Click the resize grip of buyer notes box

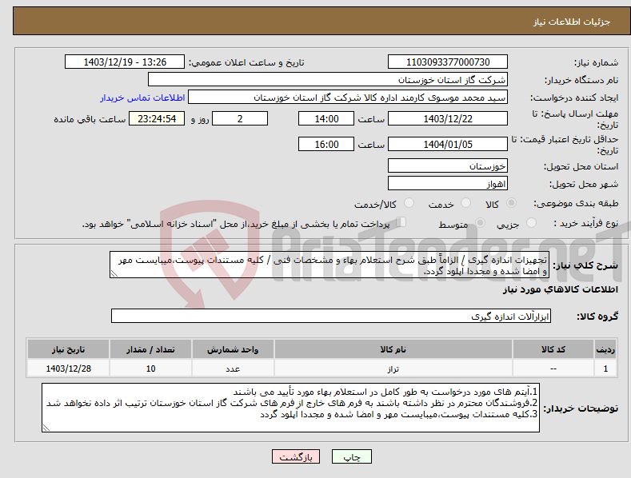46,428
